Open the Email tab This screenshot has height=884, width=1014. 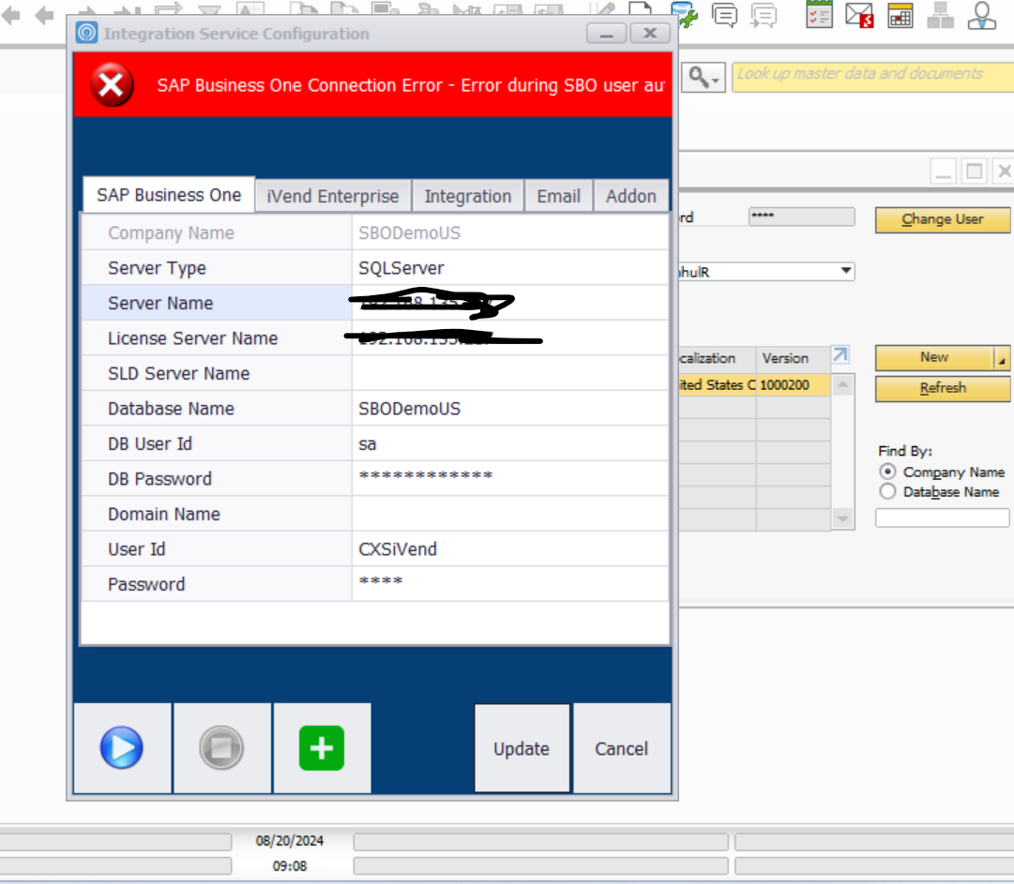point(559,196)
